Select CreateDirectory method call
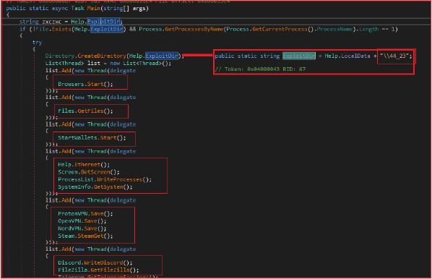The height and width of the screenshot is (279, 432). [x=102, y=56]
